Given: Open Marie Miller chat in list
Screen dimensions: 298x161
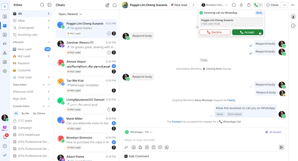Looking at the screenshot, I should pos(86,124).
